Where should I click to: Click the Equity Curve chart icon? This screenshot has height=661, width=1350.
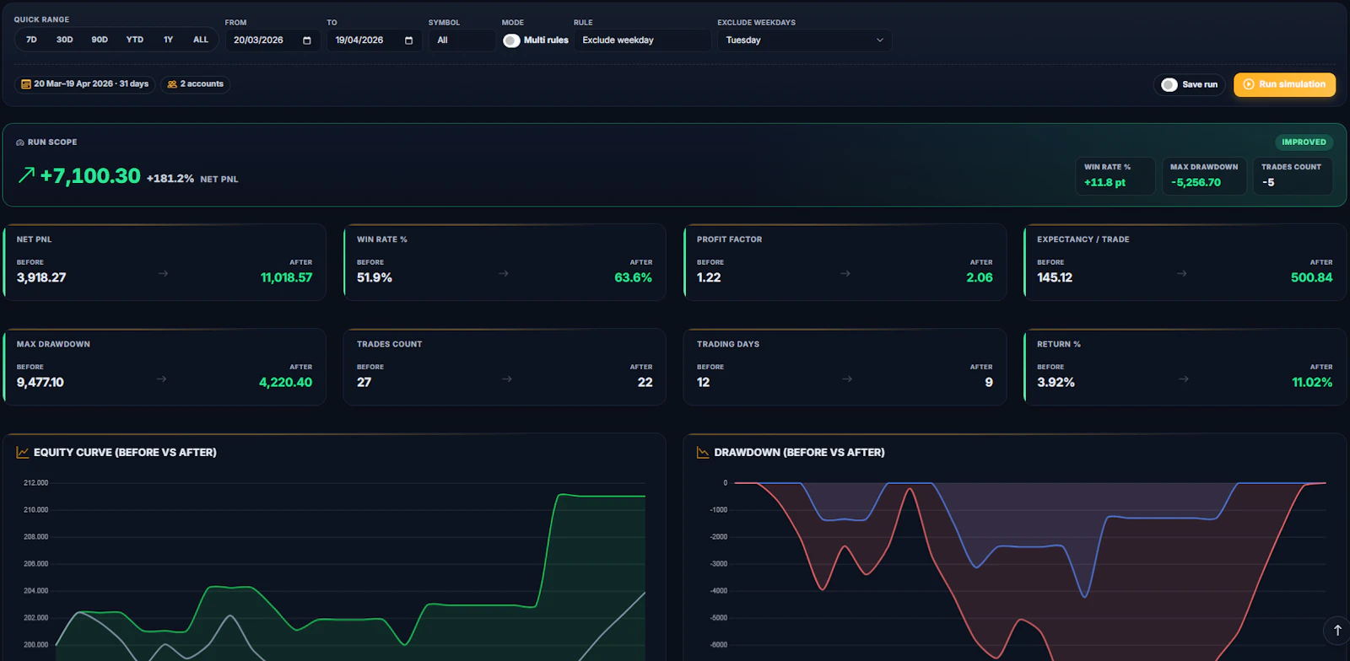23,453
